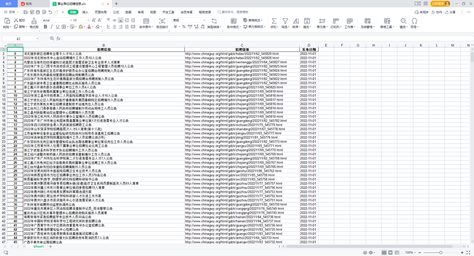Image resolution: width=474 pixels, height=256 pixels.
Task: Click the Cut (剪切) scissors icon
Action: [17, 20]
